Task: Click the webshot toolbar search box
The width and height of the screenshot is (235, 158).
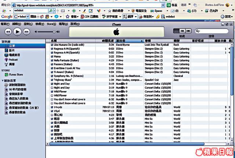Action: click(x=31, y=11)
